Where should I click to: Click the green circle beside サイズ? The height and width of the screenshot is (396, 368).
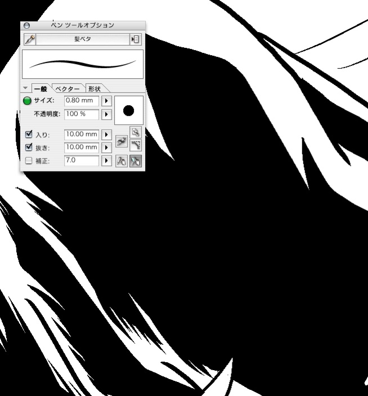pyautogui.click(x=27, y=101)
